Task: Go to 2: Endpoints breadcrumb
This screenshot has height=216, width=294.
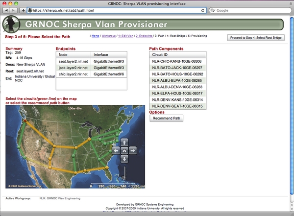Action: (x=144, y=36)
